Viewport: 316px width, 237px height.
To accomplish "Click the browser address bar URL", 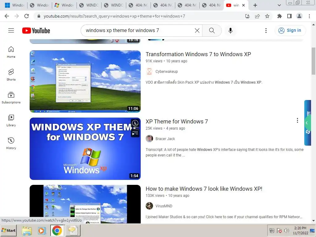I will pos(114,16).
